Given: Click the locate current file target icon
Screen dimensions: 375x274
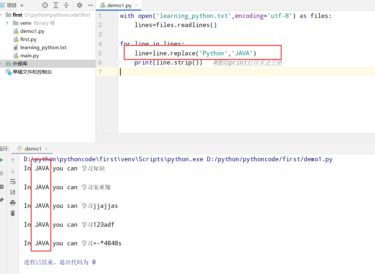Looking at the screenshot, I should (x=45, y=5).
